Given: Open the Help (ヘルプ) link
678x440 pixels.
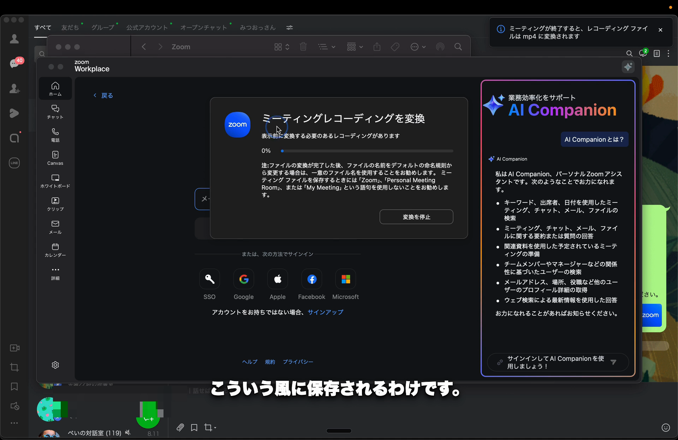Looking at the screenshot, I should click(x=250, y=362).
